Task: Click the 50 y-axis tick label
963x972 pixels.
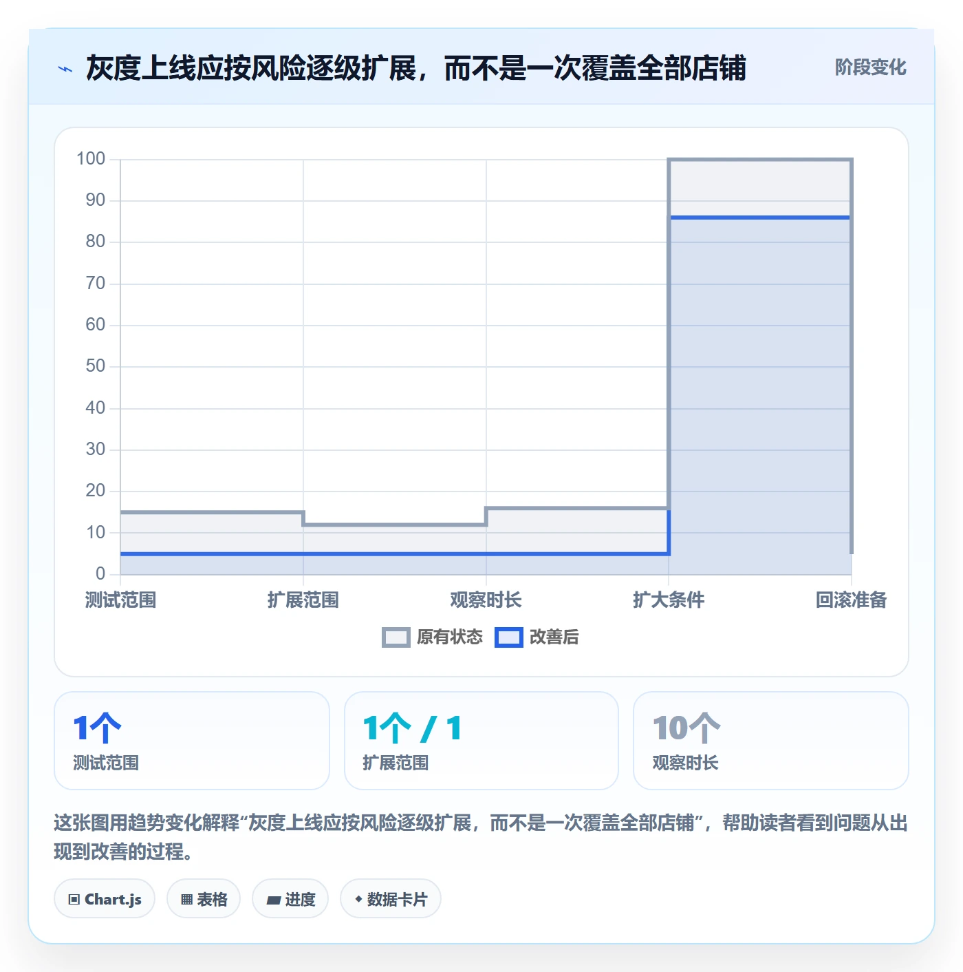Action: click(96, 366)
